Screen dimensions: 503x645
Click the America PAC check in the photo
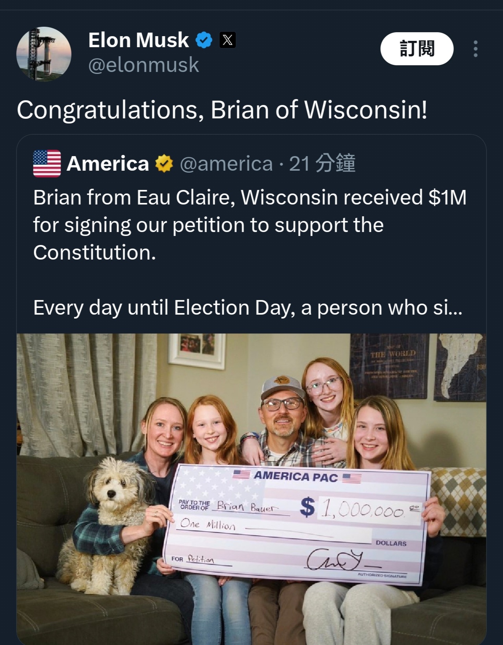[297, 522]
